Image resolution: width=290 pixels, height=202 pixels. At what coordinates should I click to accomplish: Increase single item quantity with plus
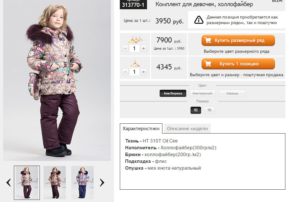(x=144, y=72)
